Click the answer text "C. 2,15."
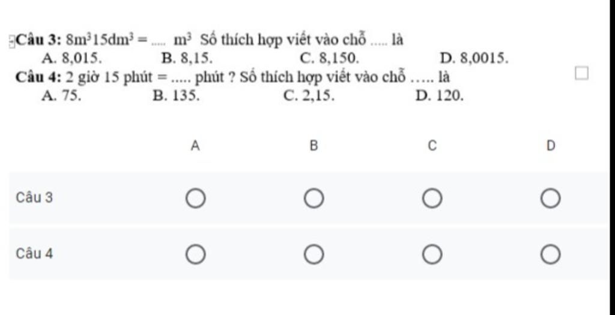 tap(309, 95)
